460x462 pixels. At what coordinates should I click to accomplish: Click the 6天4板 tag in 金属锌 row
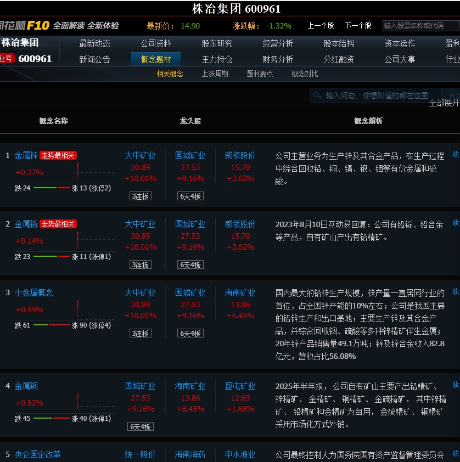(x=190, y=196)
